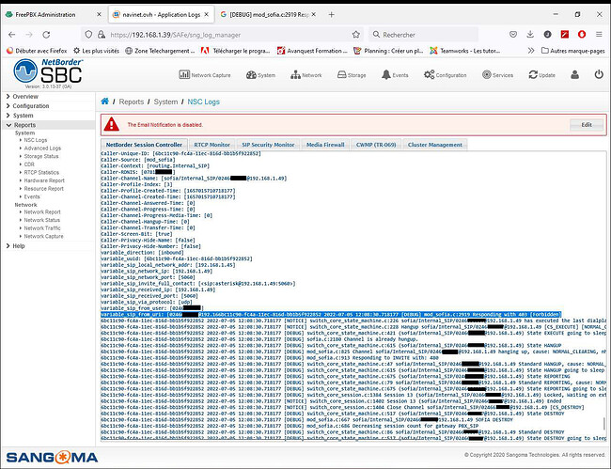Screen dimensions: 611x469
Task: Open Firefox downloads icon
Action: pyautogui.click(x=530, y=34)
